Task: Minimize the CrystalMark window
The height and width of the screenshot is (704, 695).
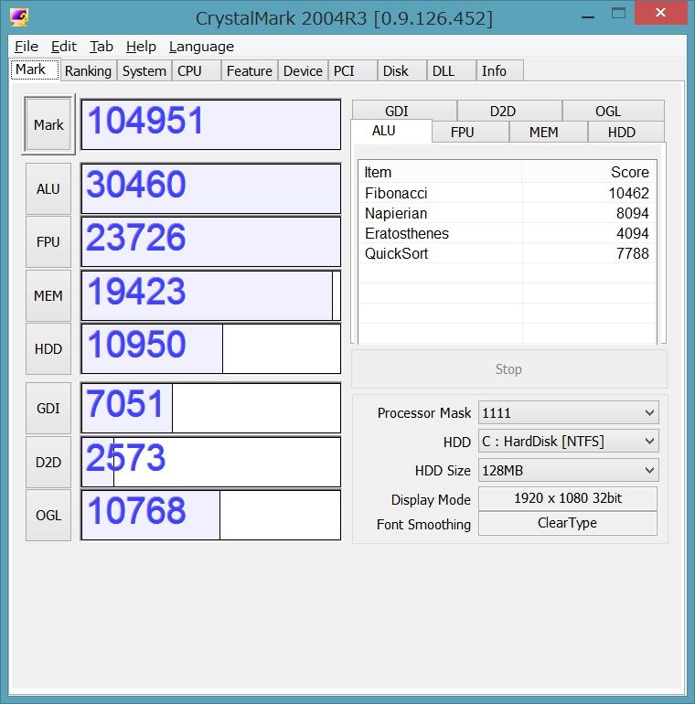Action: pyautogui.click(x=588, y=17)
